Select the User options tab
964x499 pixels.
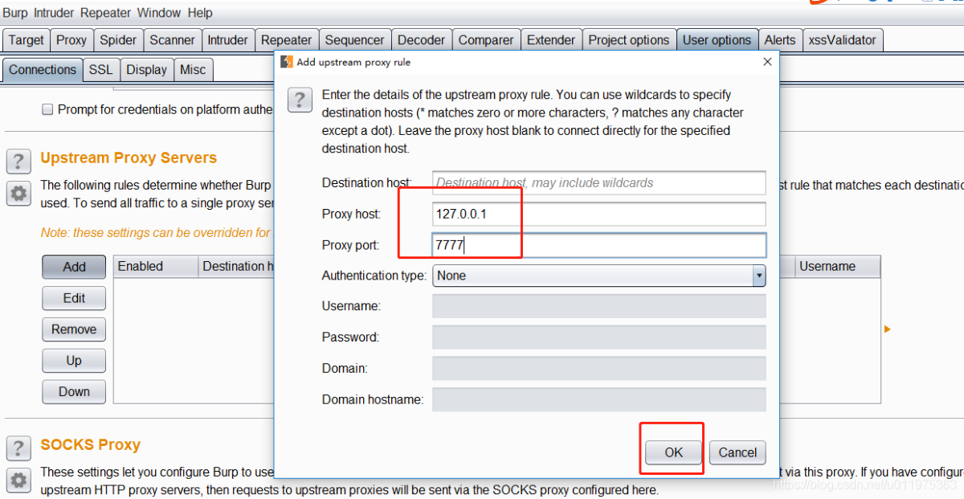coord(717,40)
